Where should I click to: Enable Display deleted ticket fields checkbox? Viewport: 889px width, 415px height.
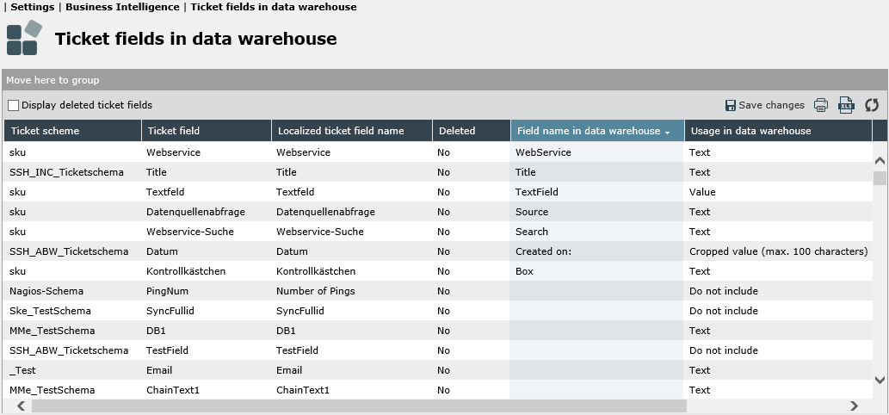point(14,105)
